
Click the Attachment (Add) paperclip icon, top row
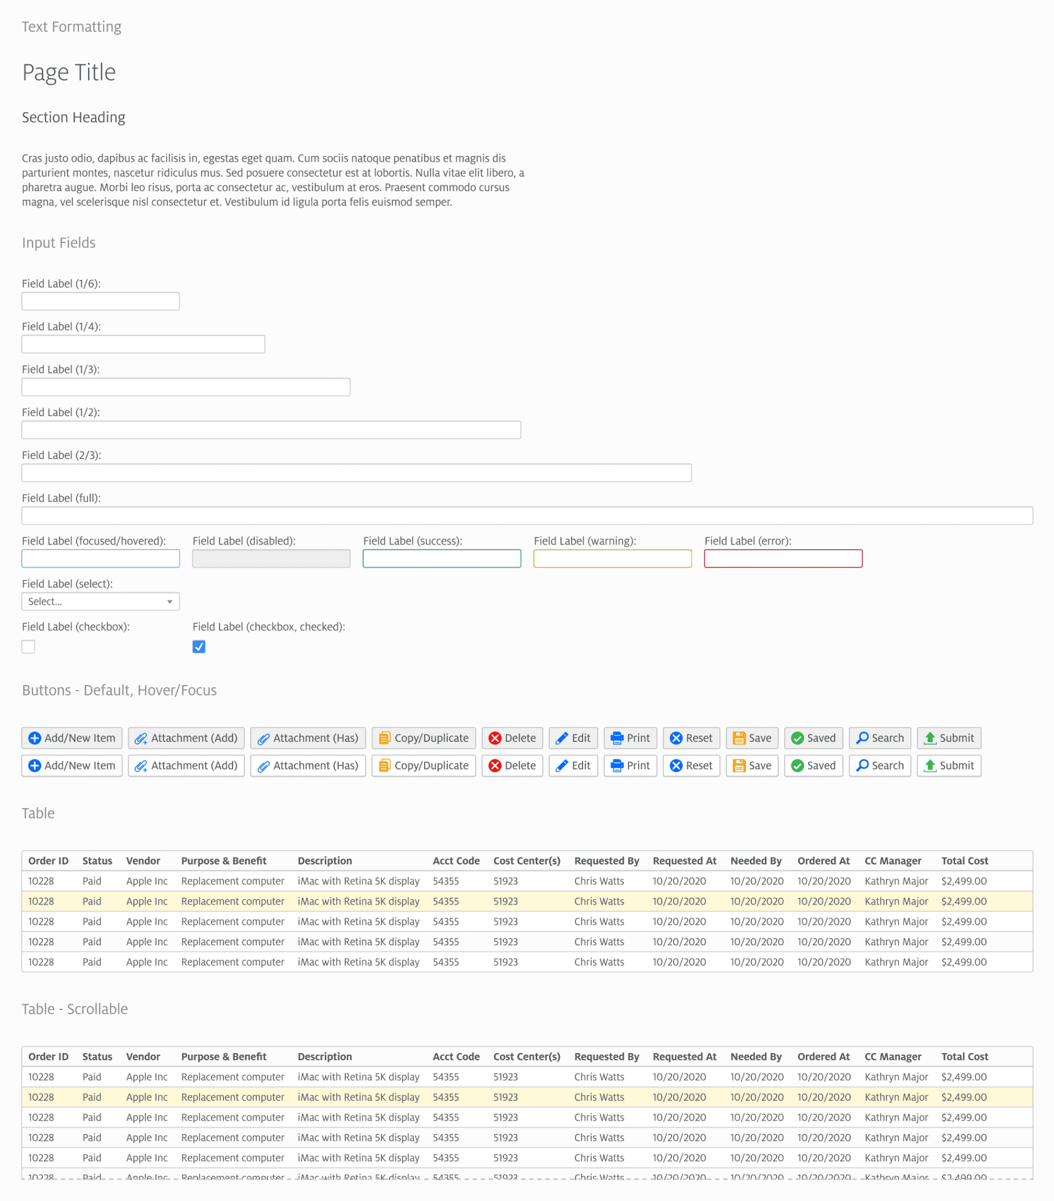click(141, 739)
